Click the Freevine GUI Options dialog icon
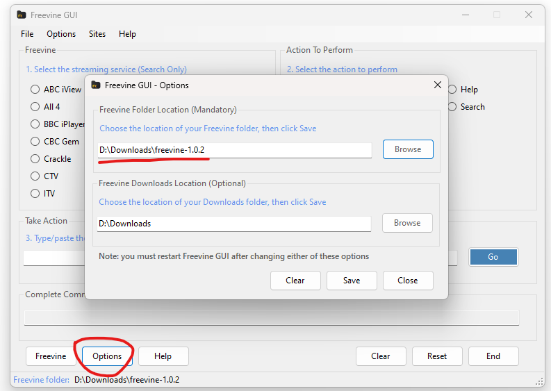The image size is (551, 391). (96, 85)
